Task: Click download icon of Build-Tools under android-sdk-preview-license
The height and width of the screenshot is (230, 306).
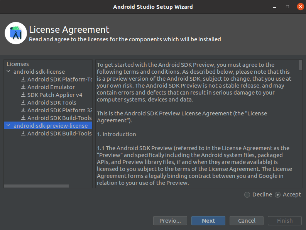Action: tap(23, 133)
